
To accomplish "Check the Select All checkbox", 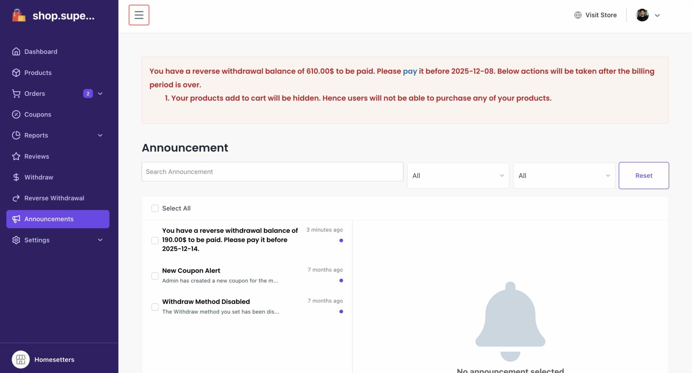I will coord(155,208).
